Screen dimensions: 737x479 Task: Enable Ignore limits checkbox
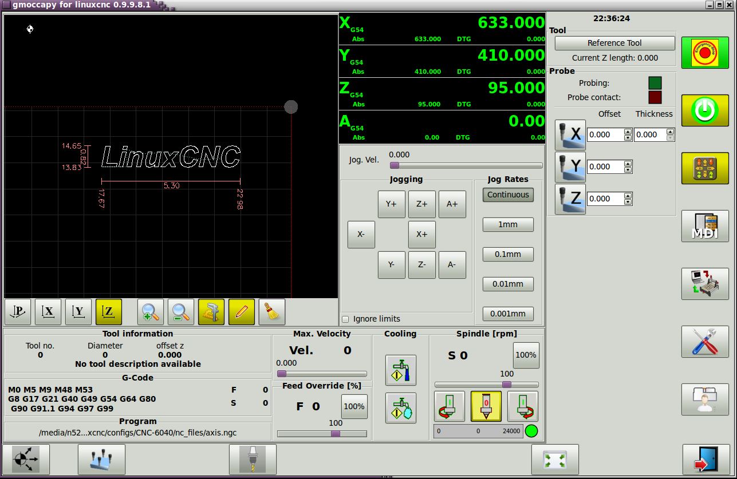(x=345, y=319)
